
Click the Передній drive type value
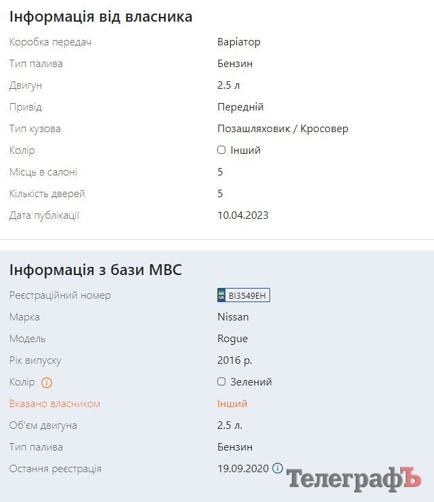[240, 107]
